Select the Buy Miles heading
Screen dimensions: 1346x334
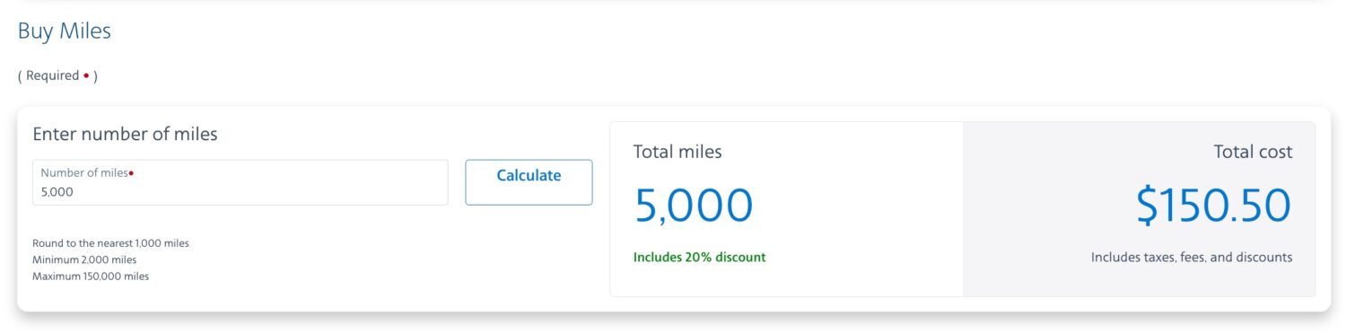(x=65, y=31)
